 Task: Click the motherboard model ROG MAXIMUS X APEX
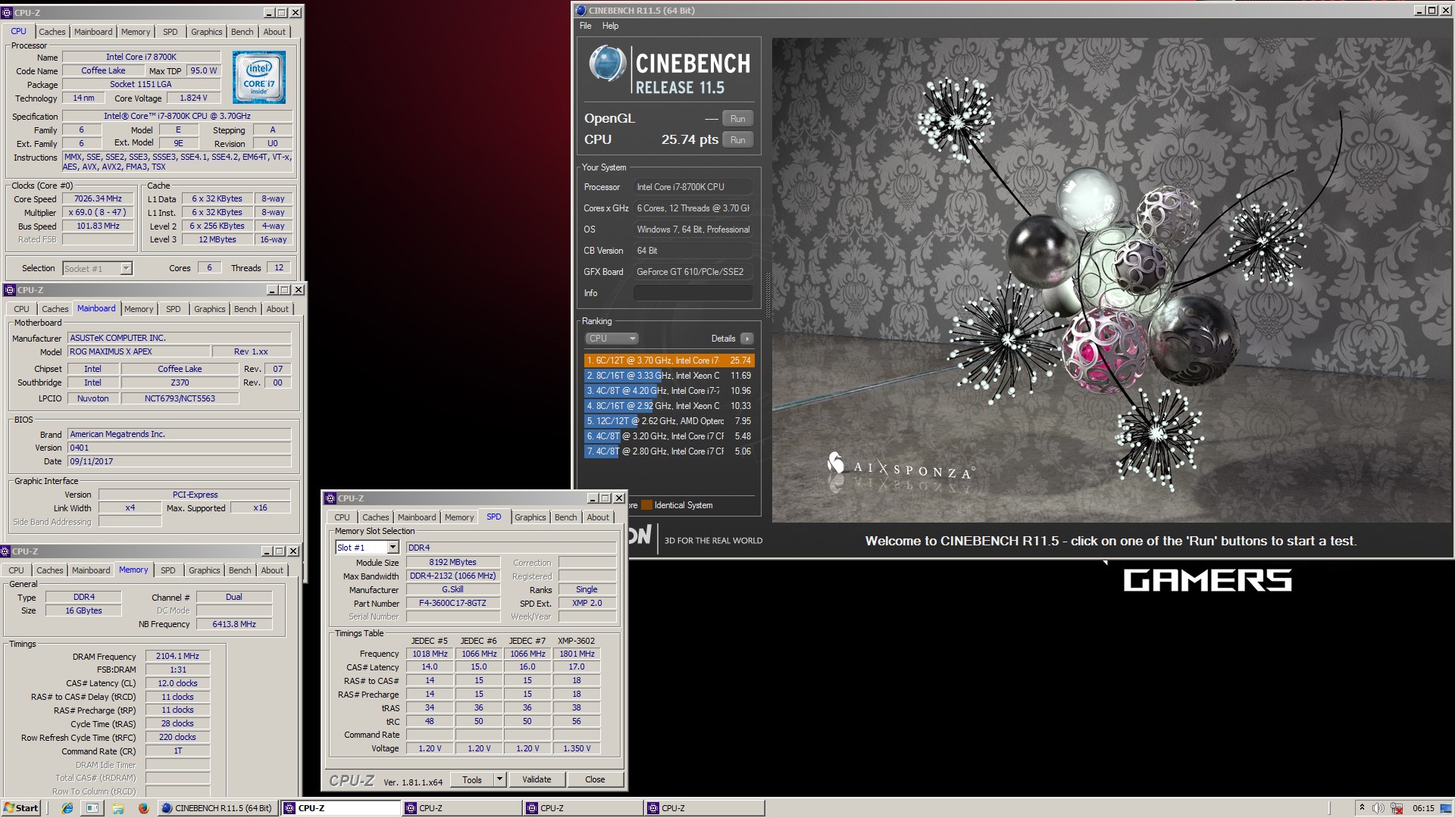tap(138, 351)
